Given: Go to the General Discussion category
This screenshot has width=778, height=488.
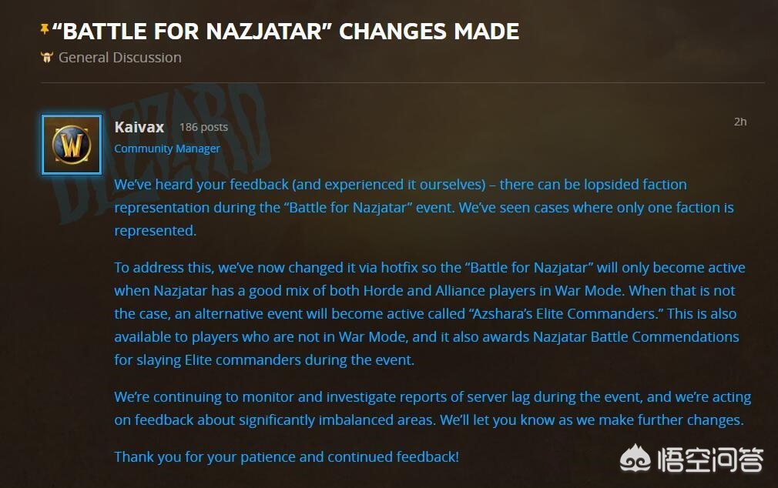Looking at the screenshot, I should (x=120, y=58).
